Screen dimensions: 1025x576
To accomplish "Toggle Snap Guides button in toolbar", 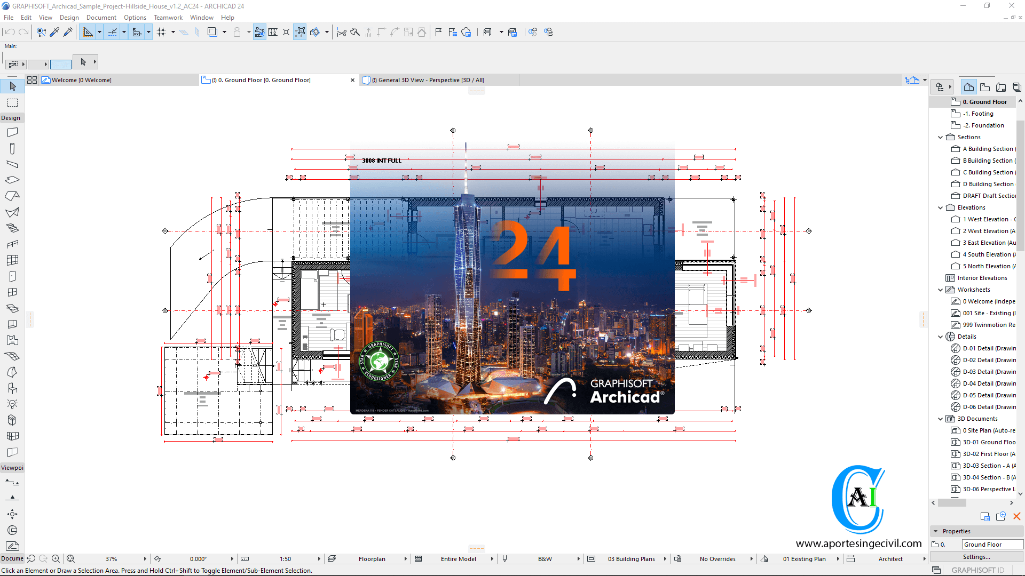I will 113,32.
